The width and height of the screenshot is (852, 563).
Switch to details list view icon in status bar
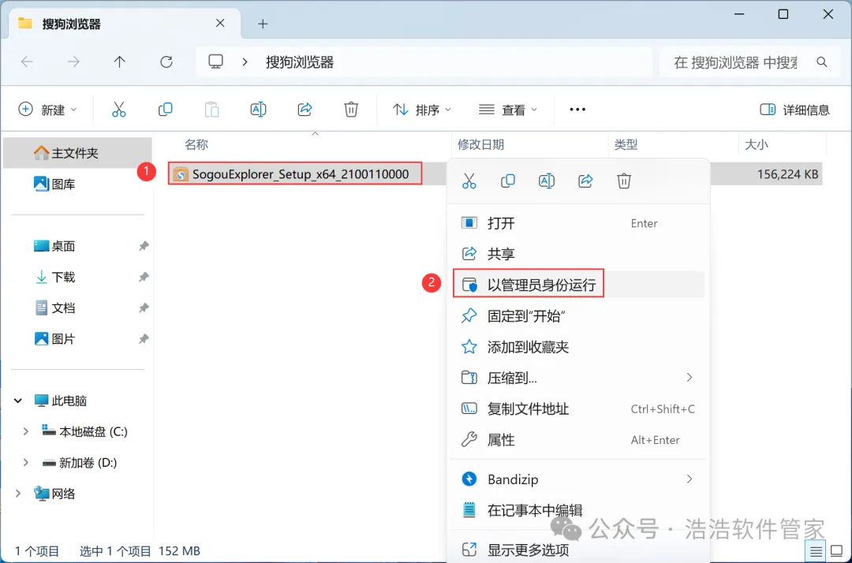tap(816, 552)
